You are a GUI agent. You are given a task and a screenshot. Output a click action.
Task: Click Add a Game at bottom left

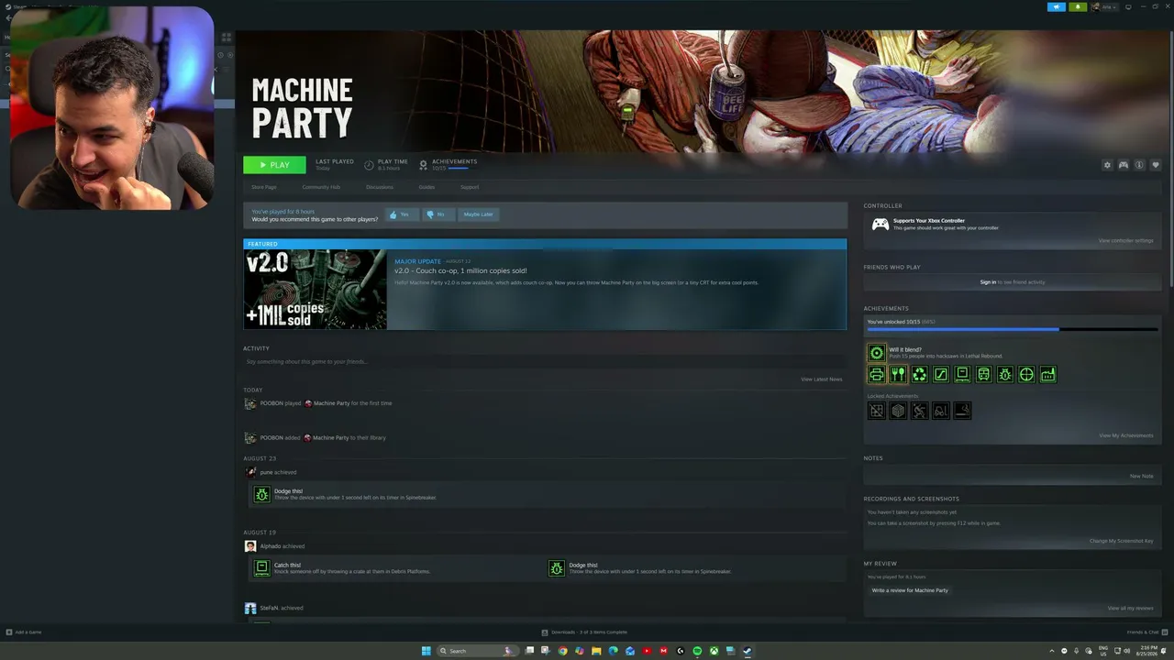[x=24, y=632]
